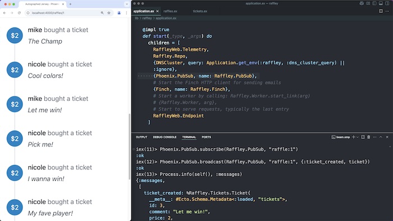Viewport: 393px width, 221px height.
Task: Select the TERMINAL panel tab
Action: [189, 137]
